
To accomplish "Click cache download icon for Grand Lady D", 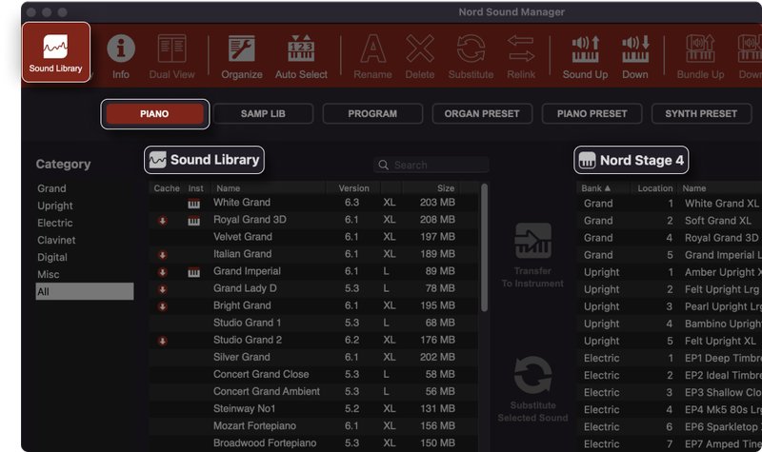I will [x=163, y=289].
